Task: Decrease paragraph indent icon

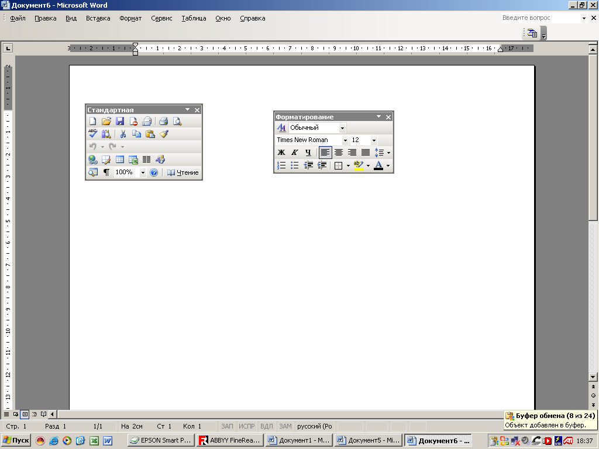Action: pyautogui.click(x=308, y=165)
